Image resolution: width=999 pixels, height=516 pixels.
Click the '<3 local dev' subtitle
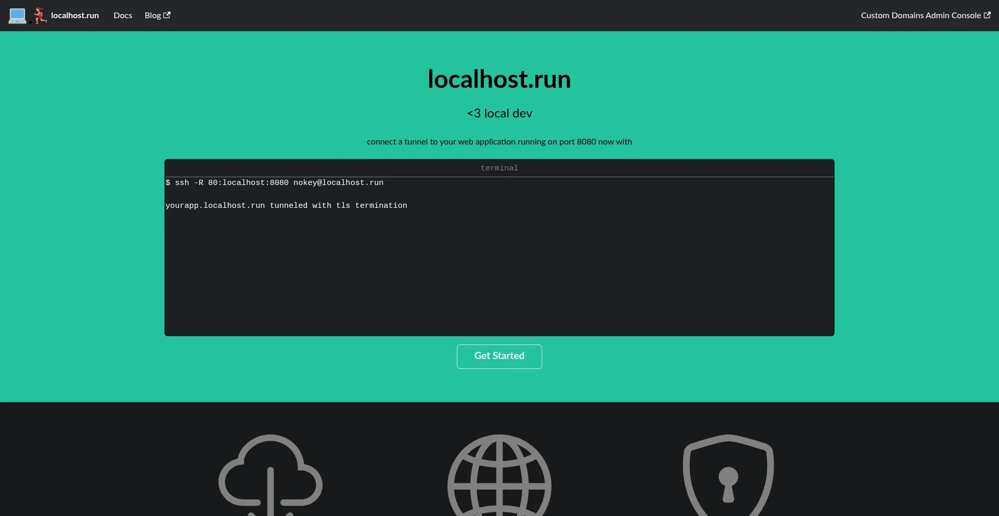pyautogui.click(x=499, y=113)
